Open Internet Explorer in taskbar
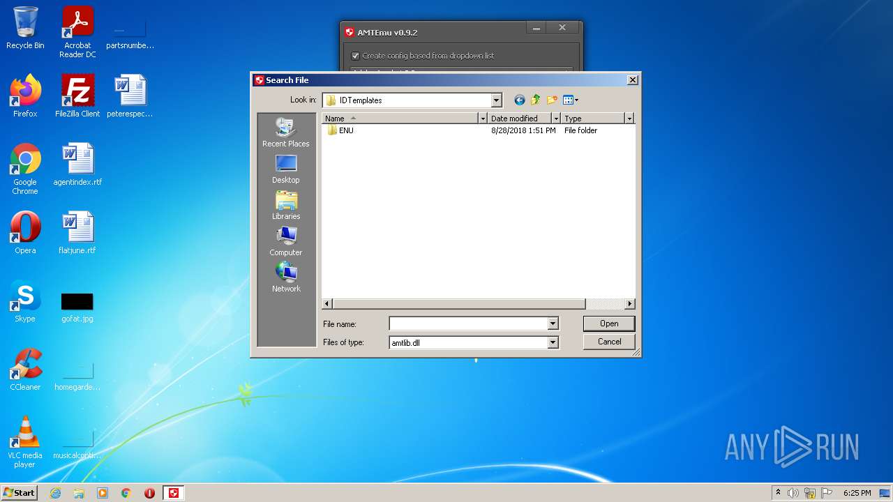The width and height of the screenshot is (893, 502). 56,493
